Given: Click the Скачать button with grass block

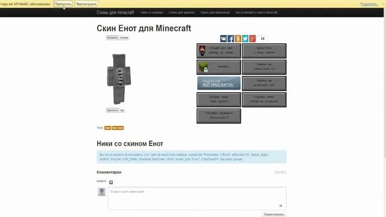Looking at the screenshot, I should (x=218, y=67).
